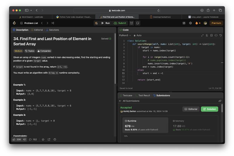The height and width of the screenshot is (156, 234).
Task: Share the problem icon
Action: pos(49,139)
